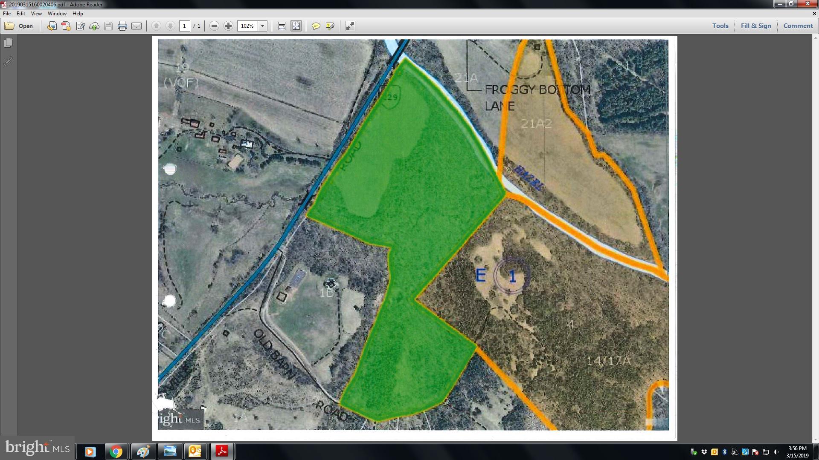Click the zoom in plus icon
Screen dimensions: 819x460
pyautogui.click(x=229, y=26)
